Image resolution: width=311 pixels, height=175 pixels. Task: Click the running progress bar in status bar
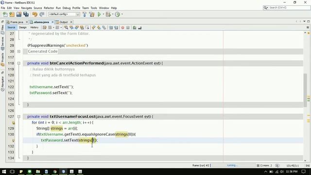233,165
